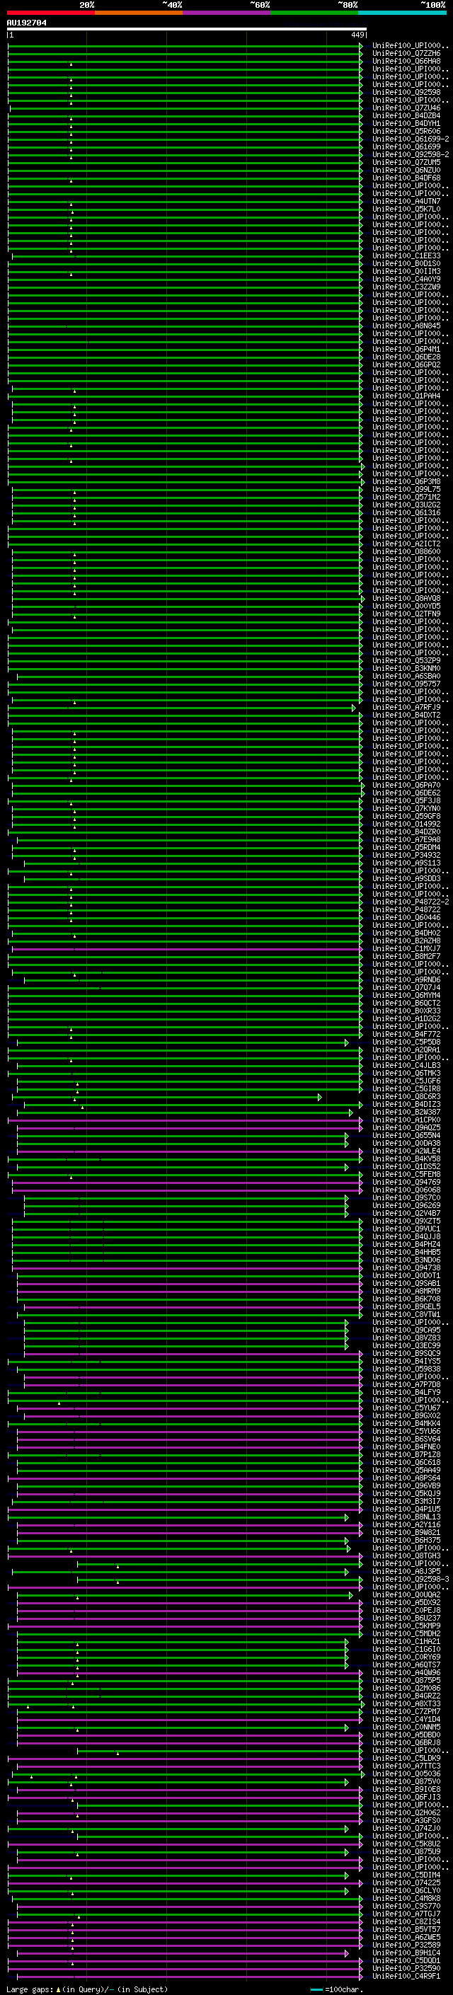This screenshot has height=1995, width=453.
Task: Select hit label UniRef100_Q1DS52
Action: point(406,1167)
